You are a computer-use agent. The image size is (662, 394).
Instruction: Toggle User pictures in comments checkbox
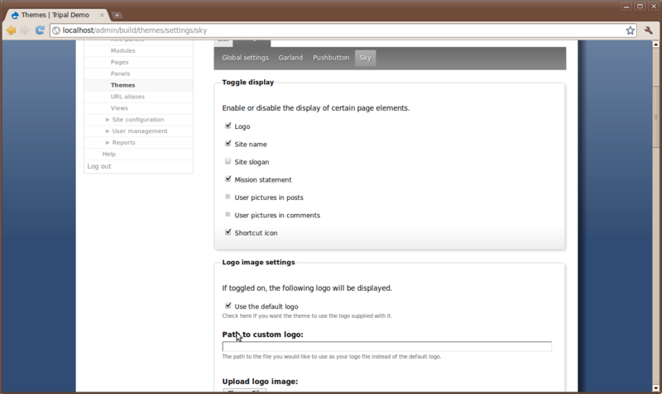tap(228, 214)
